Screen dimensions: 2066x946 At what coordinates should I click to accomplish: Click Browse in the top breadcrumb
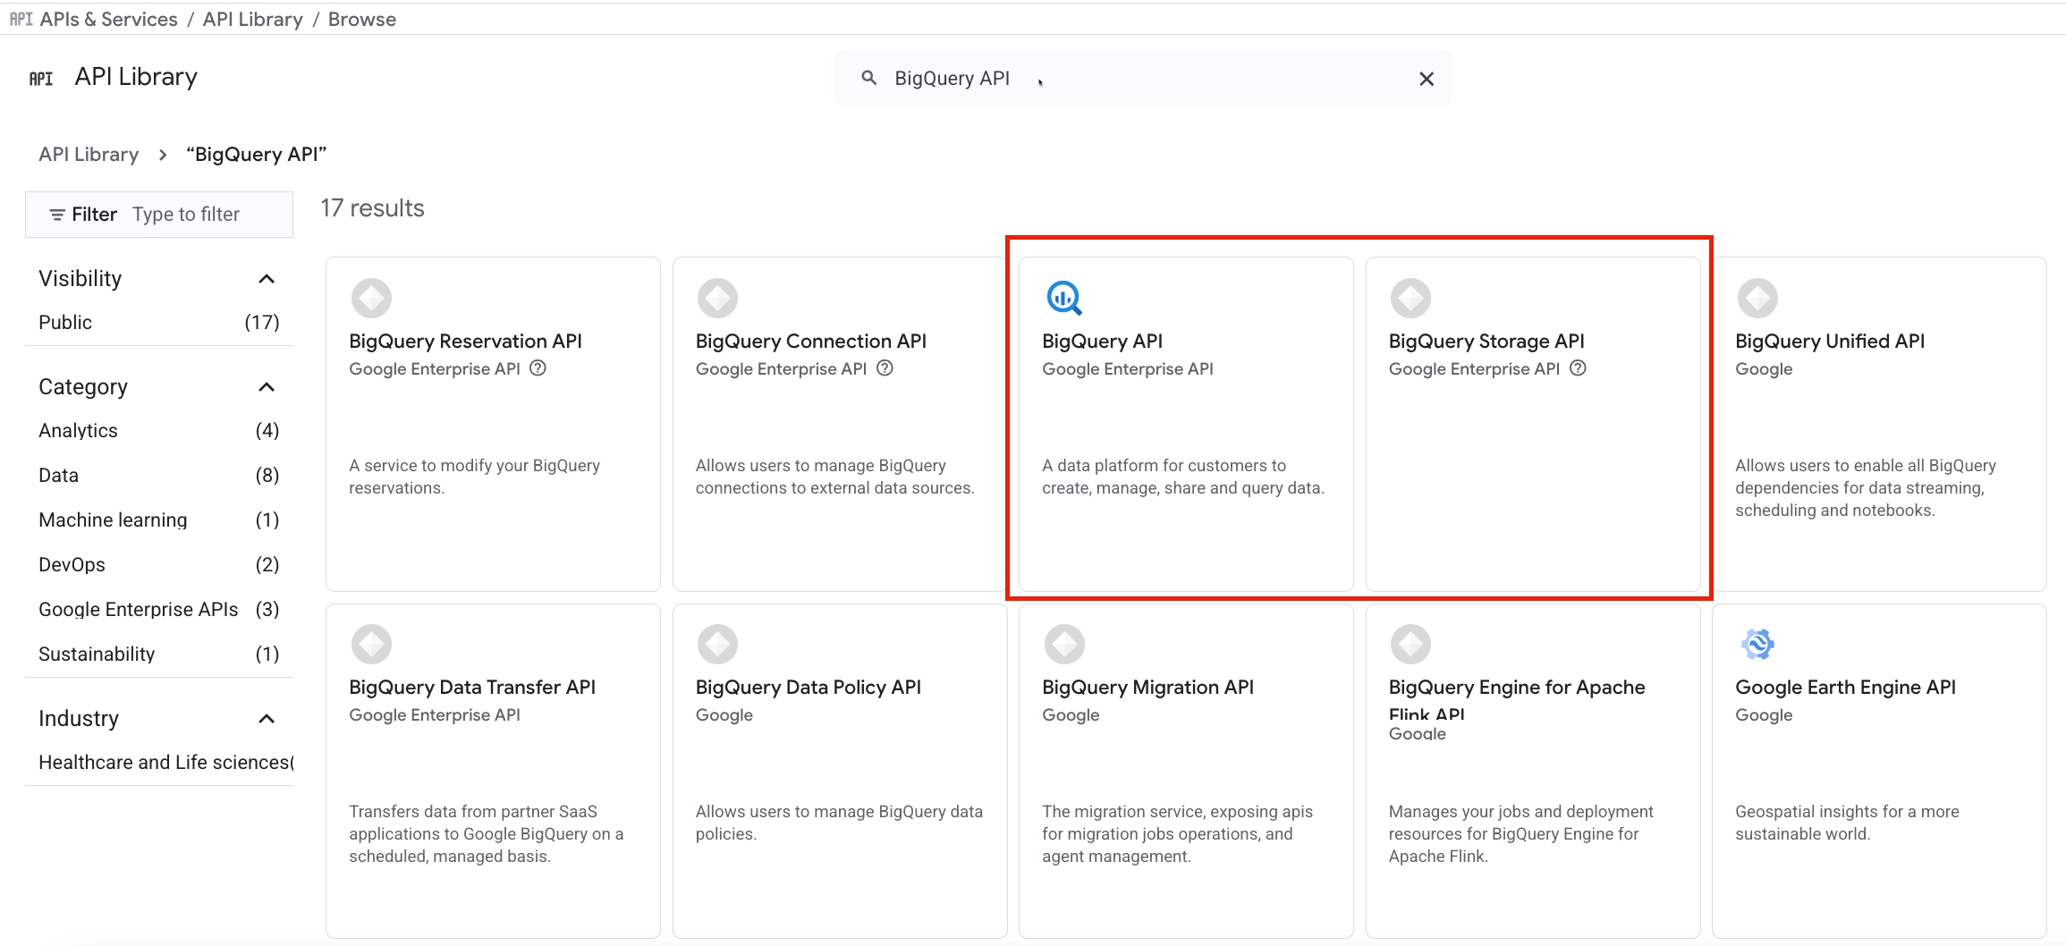click(361, 19)
